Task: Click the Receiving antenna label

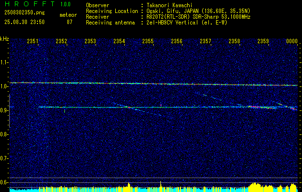Action: pyautogui.click(x=110, y=23)
